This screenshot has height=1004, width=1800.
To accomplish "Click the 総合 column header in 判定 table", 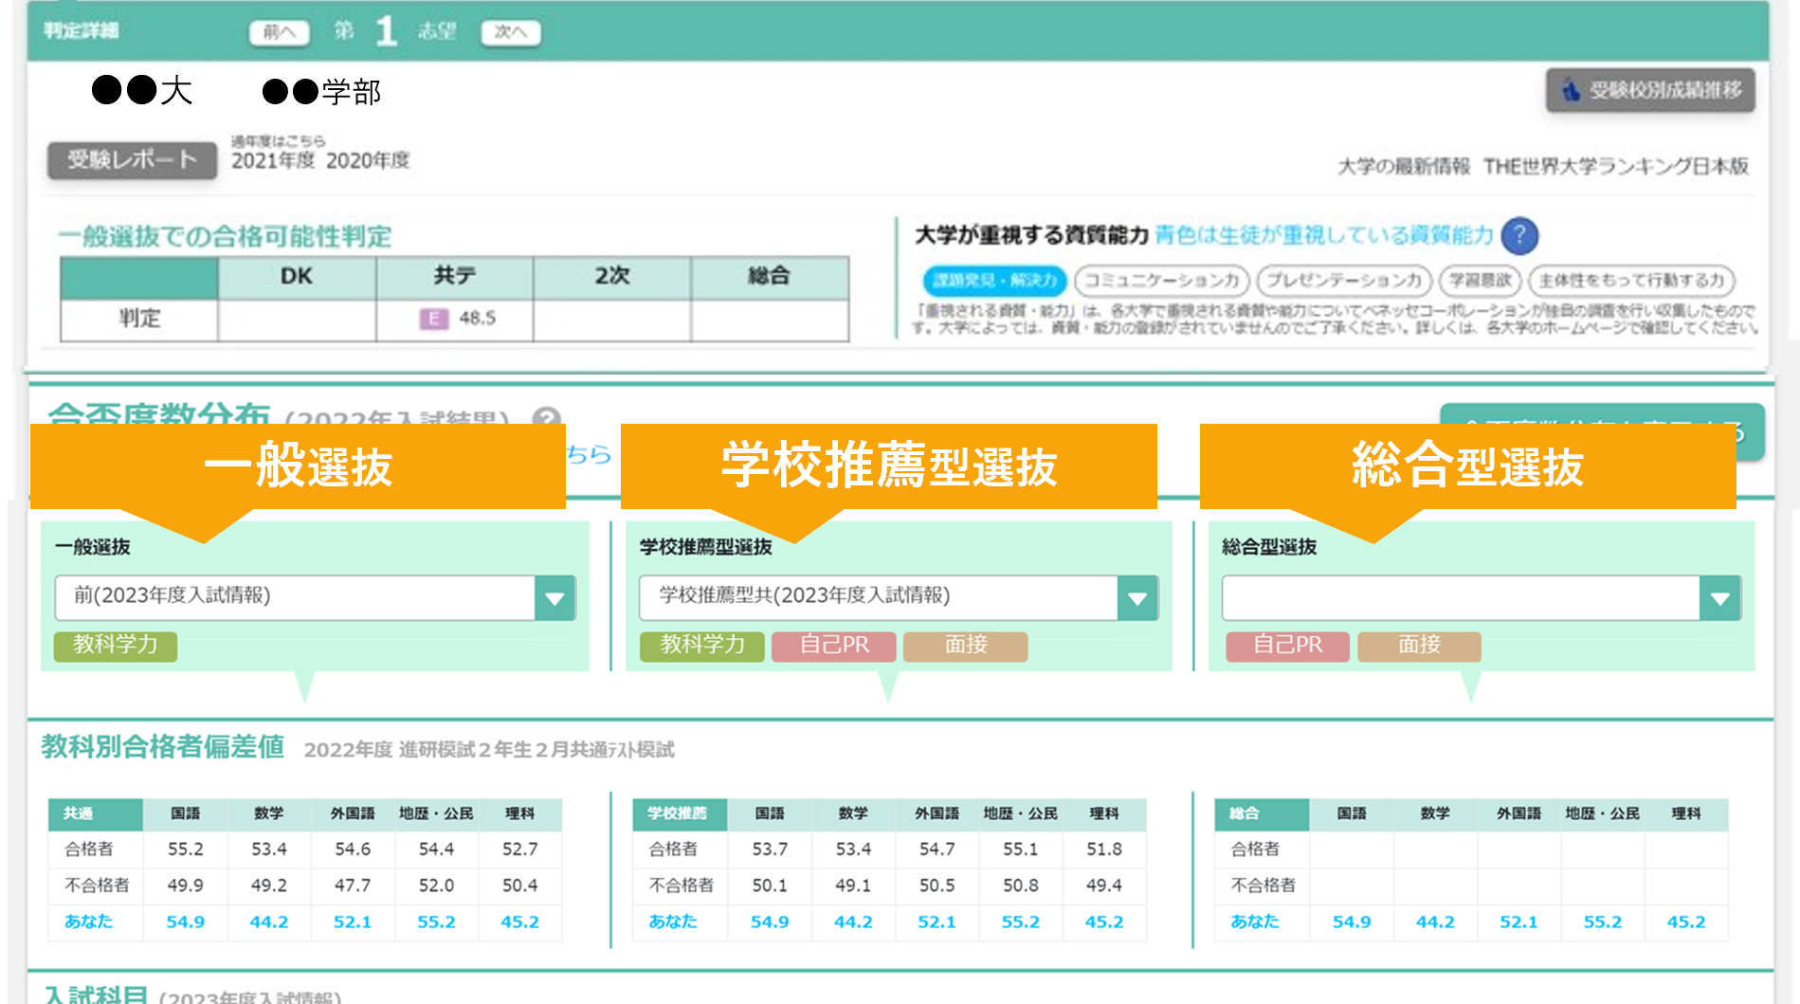I will 770,277.
